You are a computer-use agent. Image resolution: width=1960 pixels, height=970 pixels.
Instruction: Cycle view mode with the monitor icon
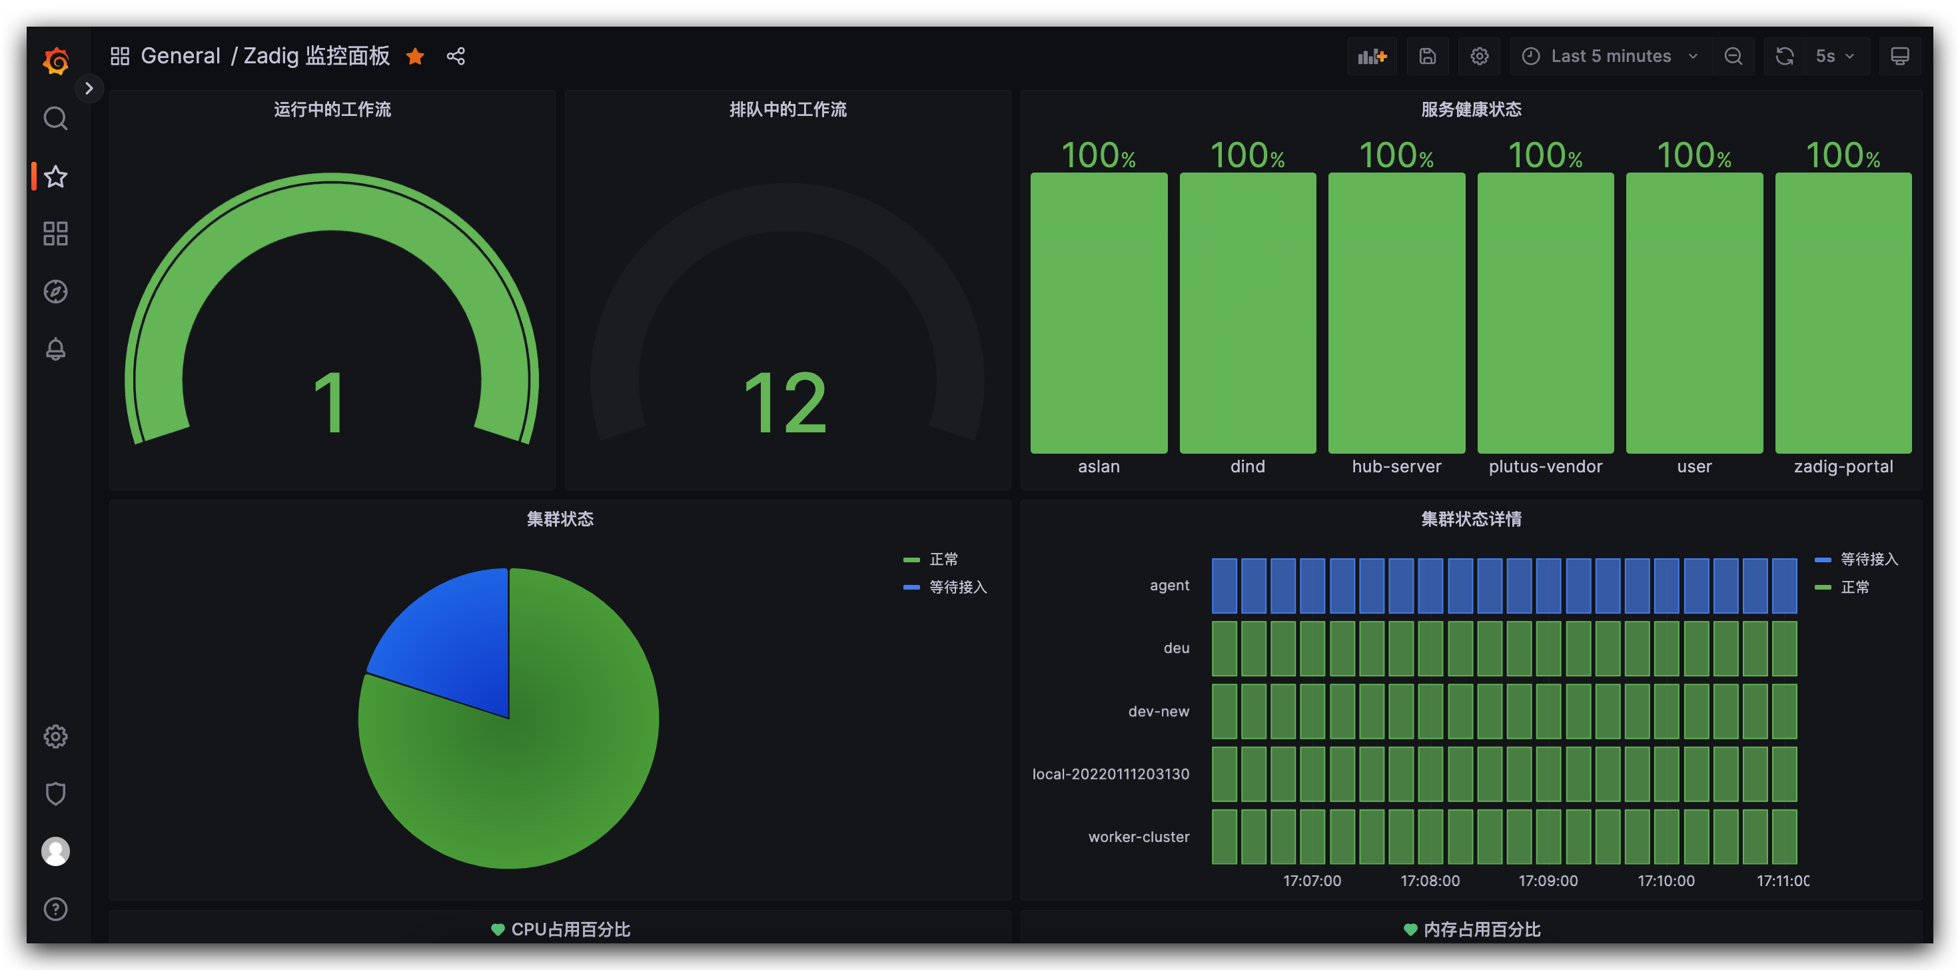(1899, 57)
